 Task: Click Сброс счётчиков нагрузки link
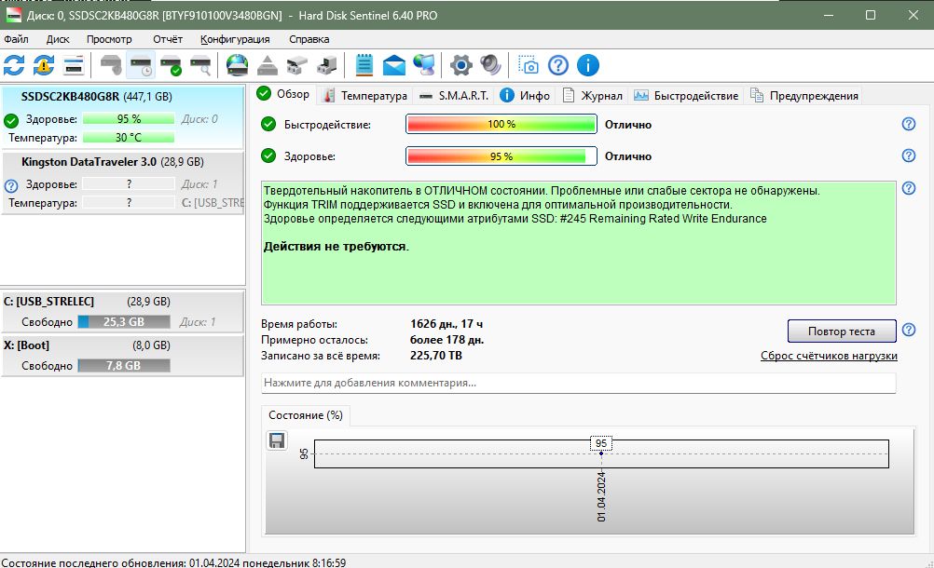(x=829, y=356)
